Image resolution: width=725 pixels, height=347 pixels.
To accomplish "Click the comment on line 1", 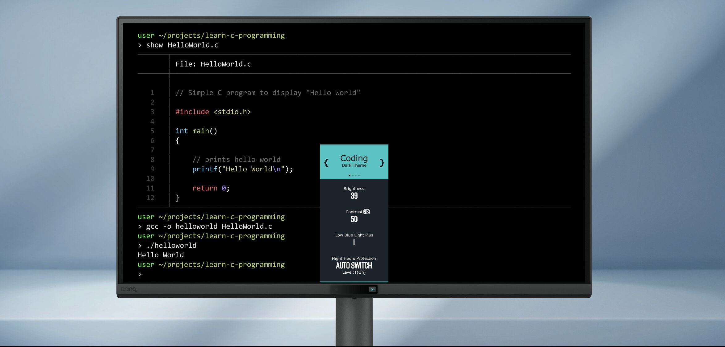I will [268, 93].
